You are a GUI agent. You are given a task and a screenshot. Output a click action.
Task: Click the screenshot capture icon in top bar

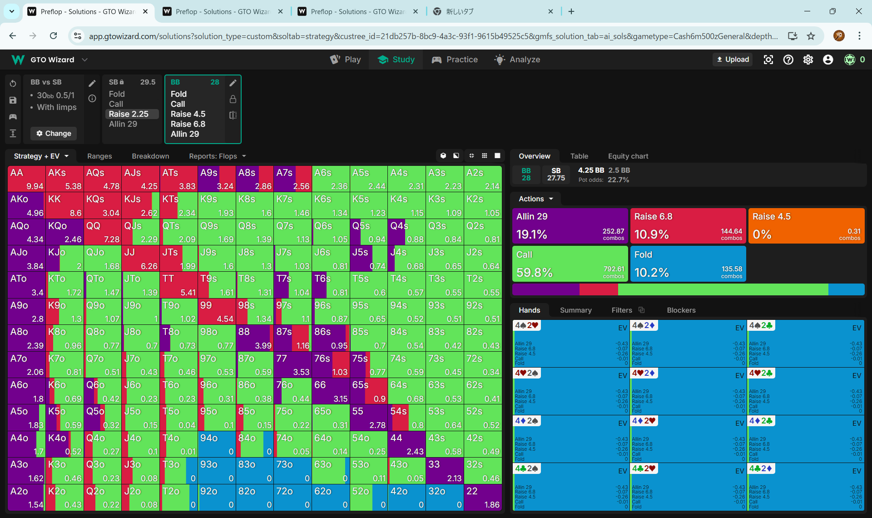click(x=768, y=60)
